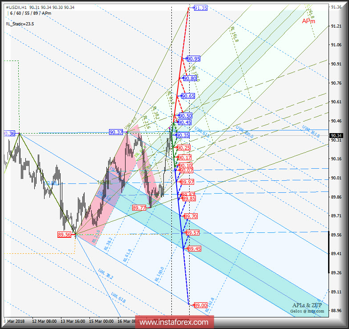Select the 90.10 red level label
This screenshot has width=349, height=329.
[185, 166]
